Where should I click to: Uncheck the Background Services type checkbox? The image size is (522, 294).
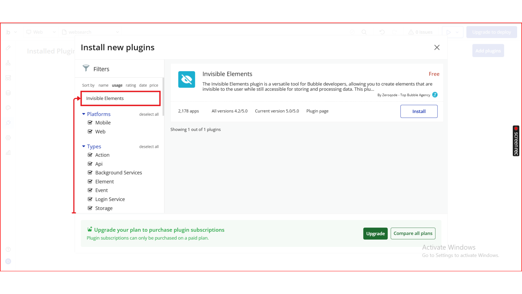90,173
